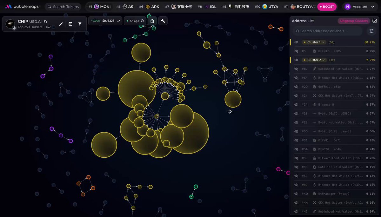Expand the Cluster 2 dropdown

pos(314,60)
